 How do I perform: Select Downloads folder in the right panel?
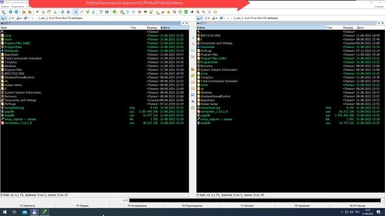point(291,47)
